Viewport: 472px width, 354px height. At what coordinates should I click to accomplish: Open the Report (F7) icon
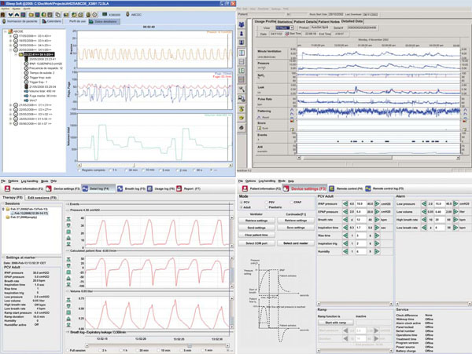(179, 188)
